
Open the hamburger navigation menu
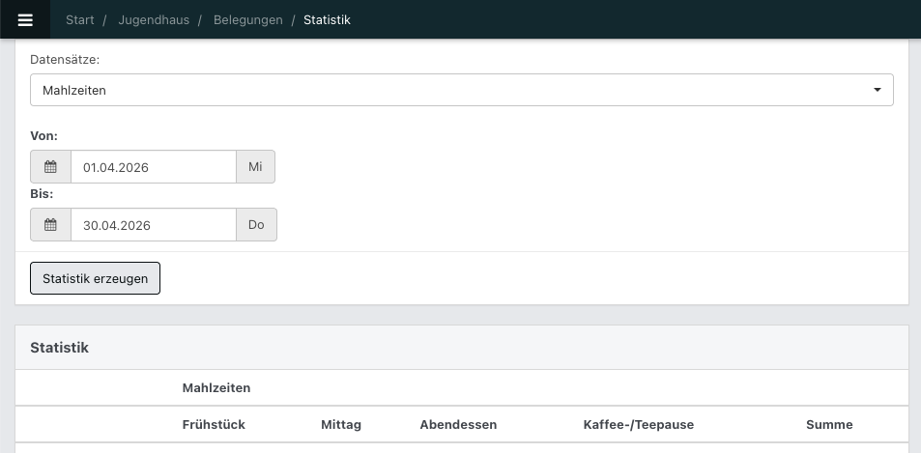[25, 19]
